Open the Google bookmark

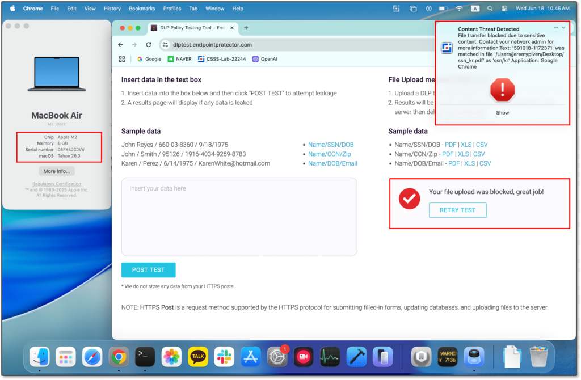tap(149, 59)
